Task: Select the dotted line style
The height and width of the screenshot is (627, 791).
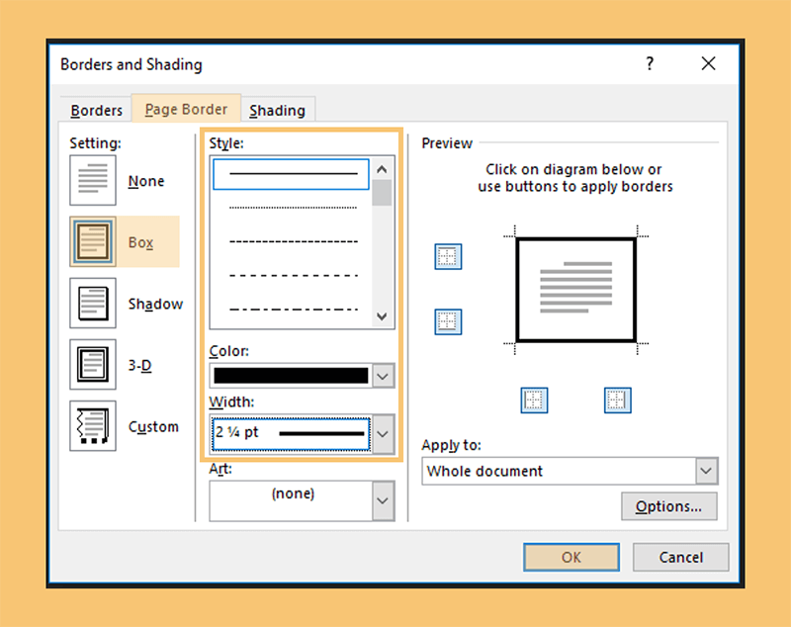Action: tap(293, 208)
